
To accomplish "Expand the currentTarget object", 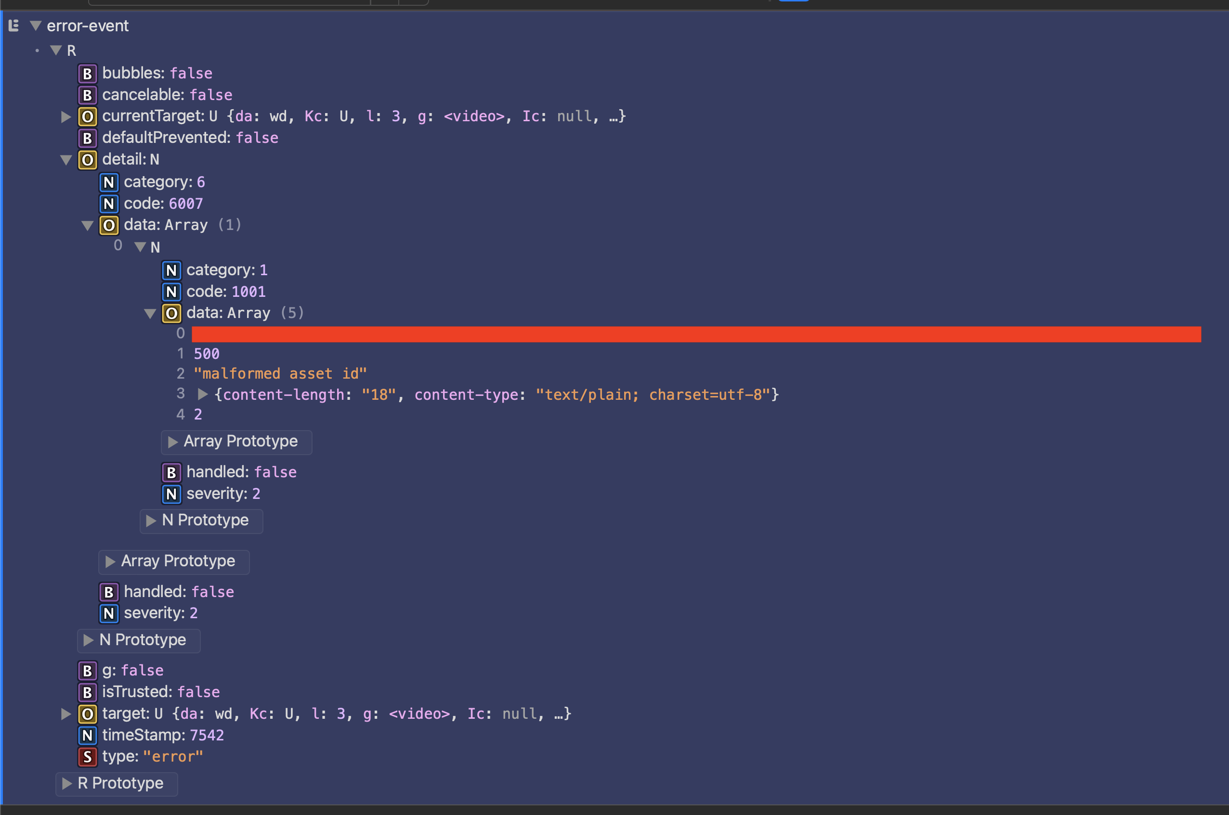I will (66, 116).
